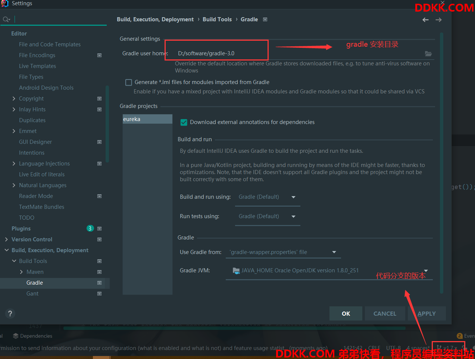Select File Types setting
Viewport: 475px width, 359px height.
pos(31,77)
